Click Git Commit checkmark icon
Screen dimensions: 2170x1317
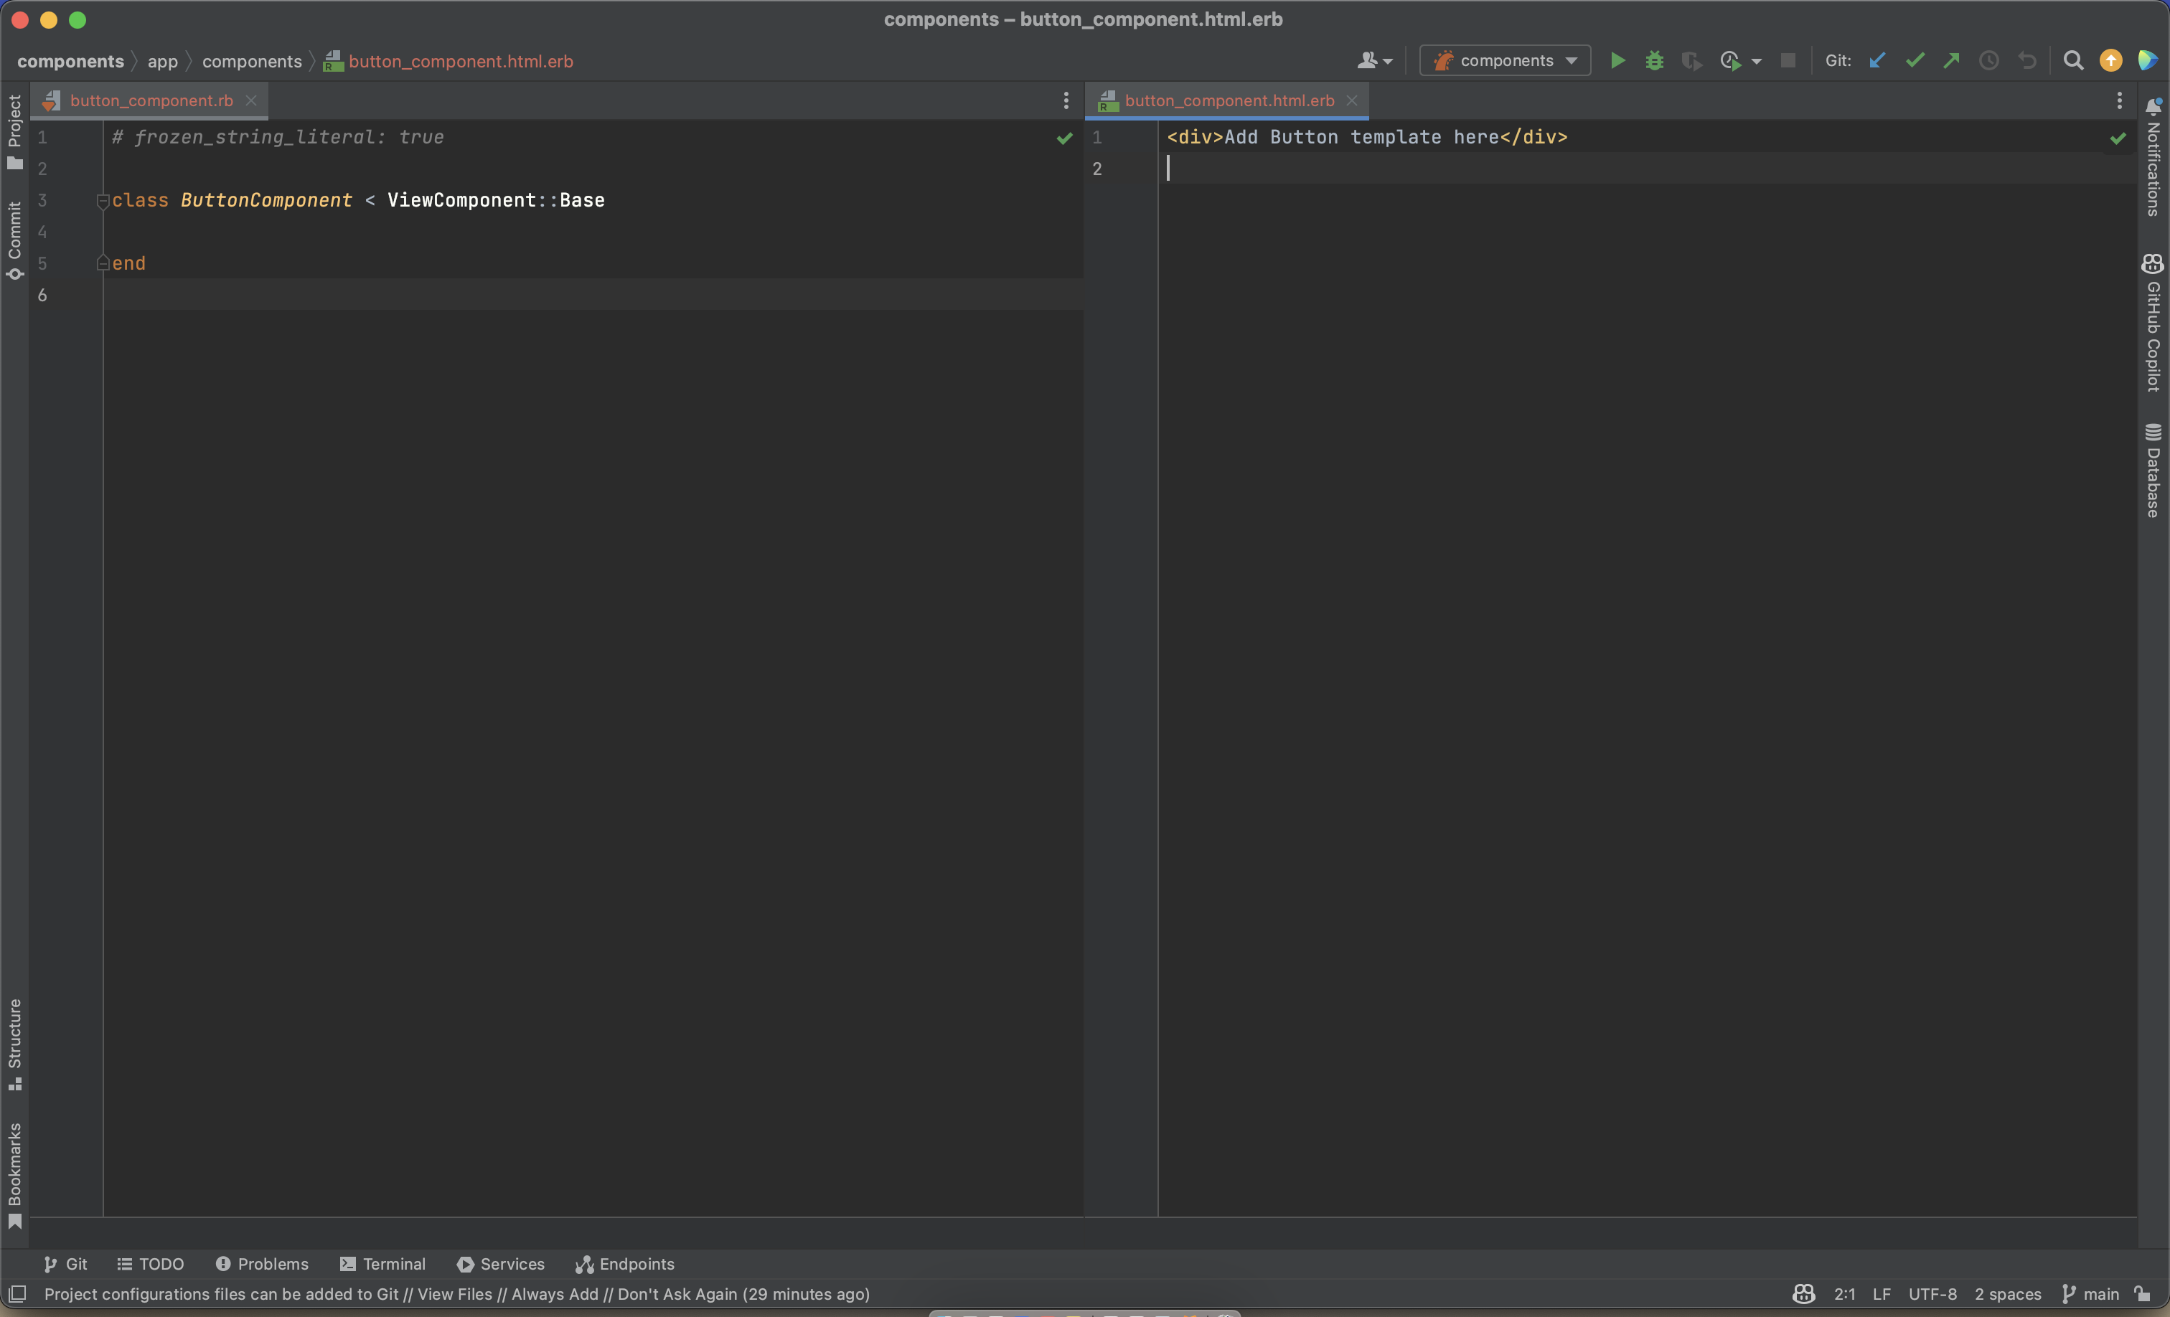(x=1915, y=61)
